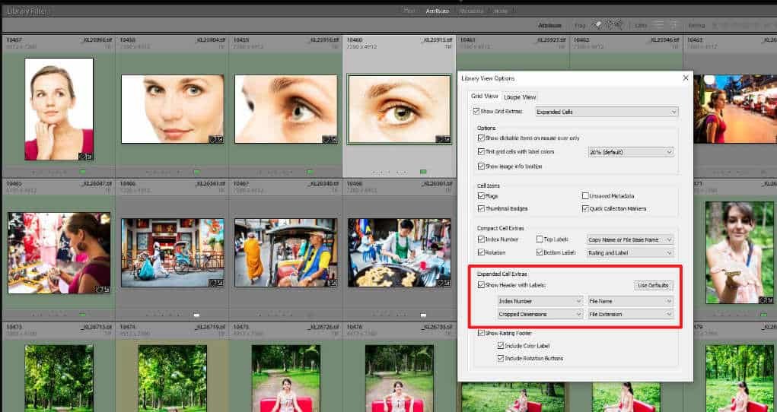Select temple street thumbnail 10466
The image size is (777, 412).
tap(173, 252)
